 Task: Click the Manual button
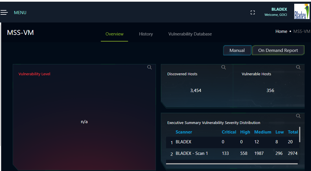click(237, 50)
